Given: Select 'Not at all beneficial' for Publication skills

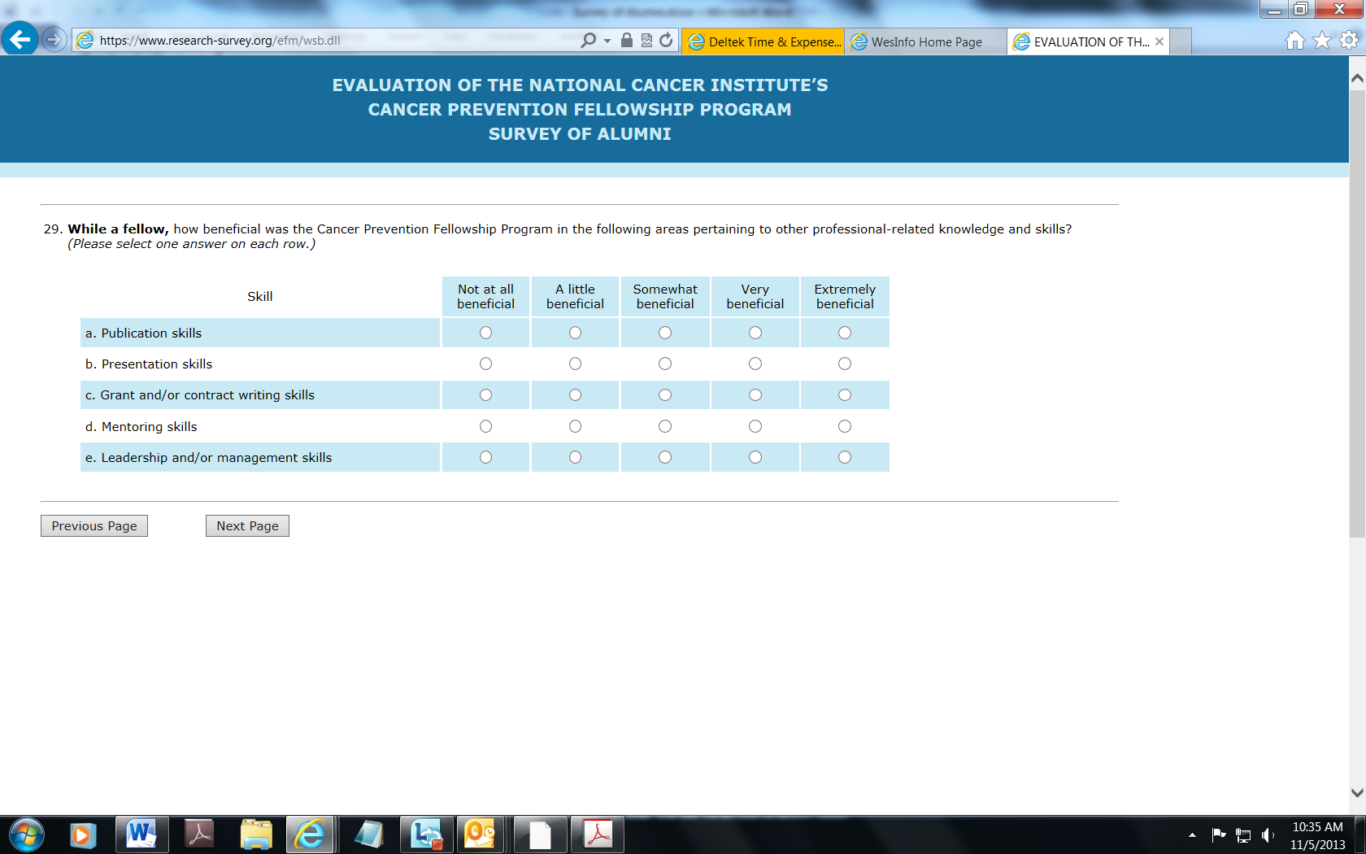Looking at the screenshot, I should point(485,333).
